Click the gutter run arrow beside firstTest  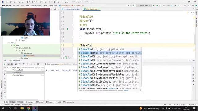click(68, 29)
